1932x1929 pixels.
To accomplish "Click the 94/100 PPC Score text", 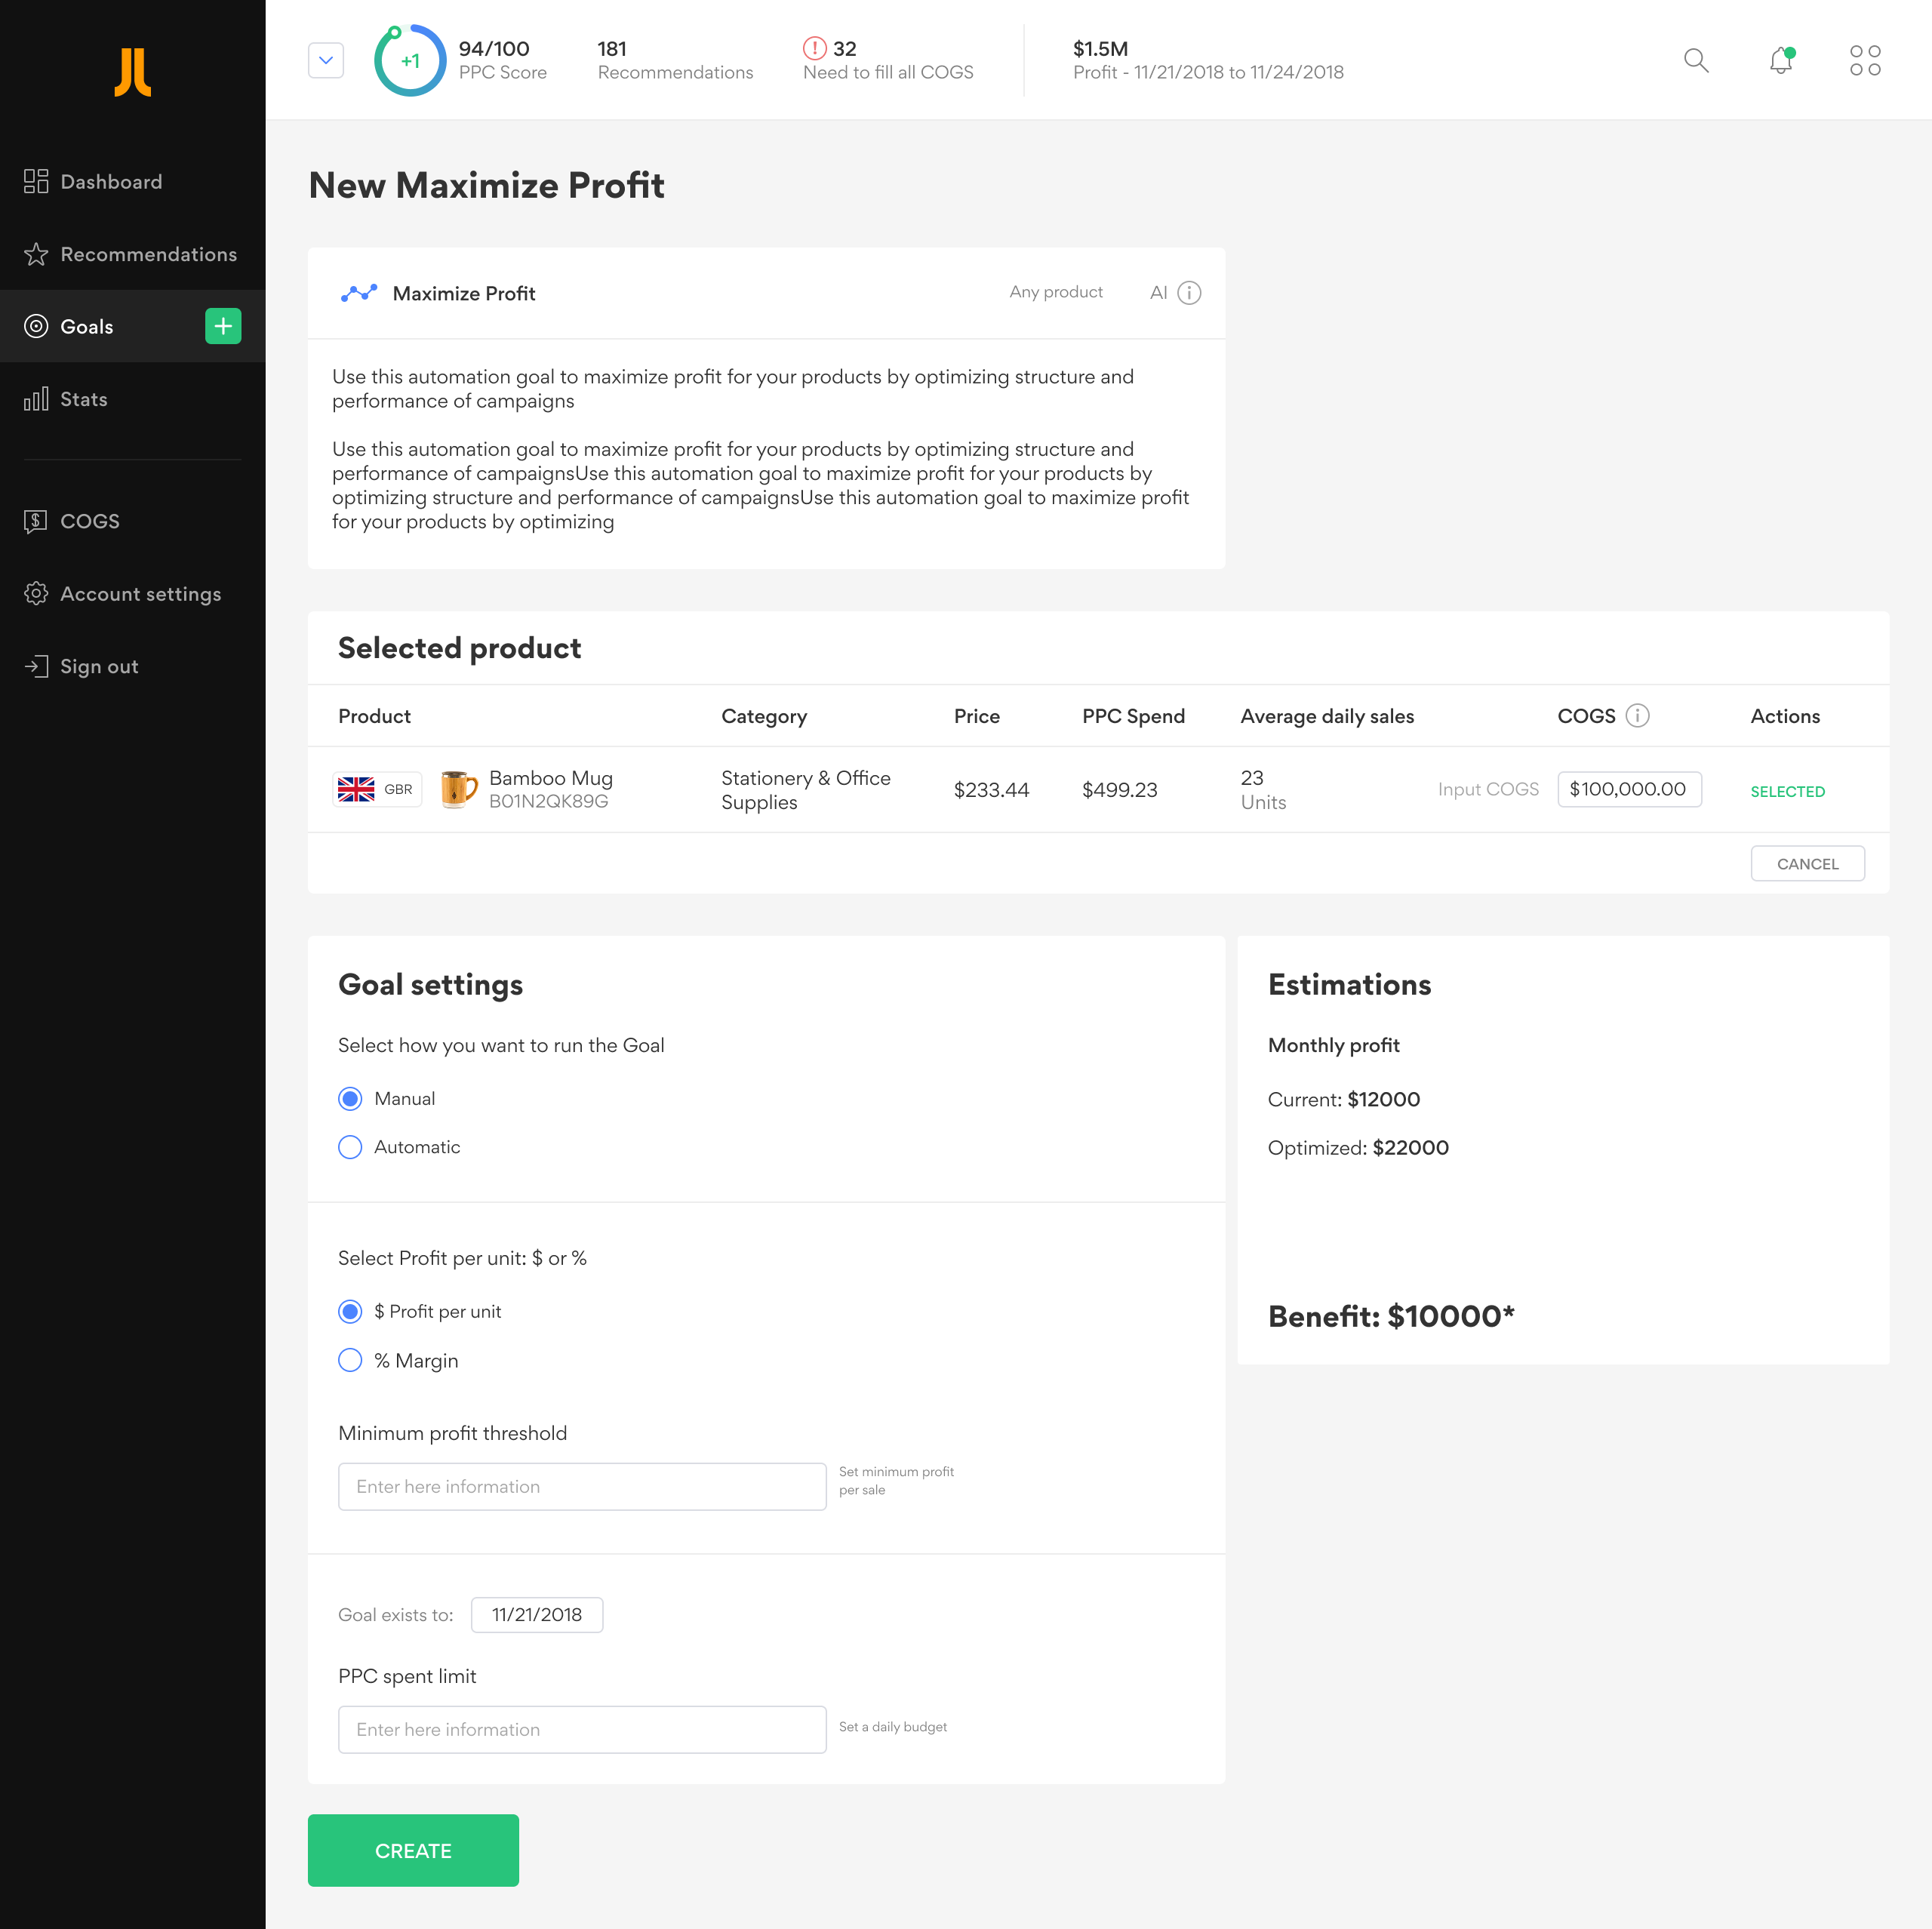I will coord(502,60).
